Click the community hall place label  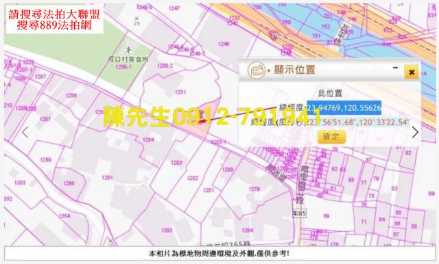128,60
